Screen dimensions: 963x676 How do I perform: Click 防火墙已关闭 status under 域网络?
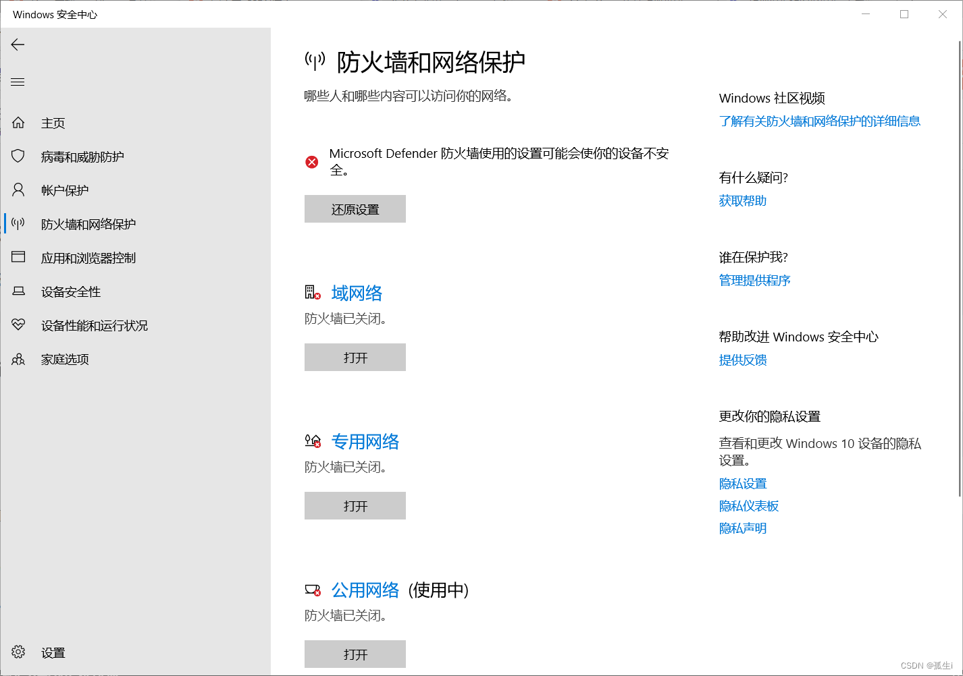coord(345,318)
